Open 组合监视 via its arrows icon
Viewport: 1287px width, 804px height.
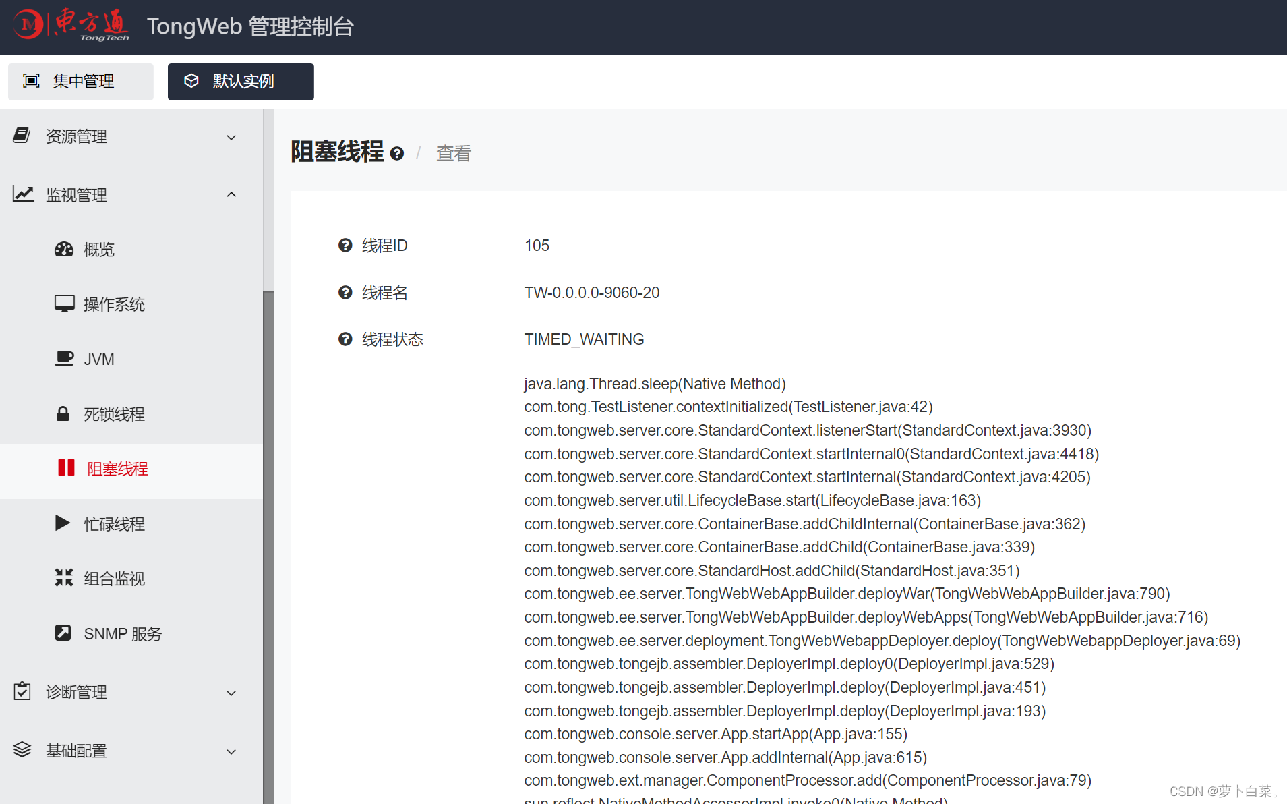click(64, 578)
